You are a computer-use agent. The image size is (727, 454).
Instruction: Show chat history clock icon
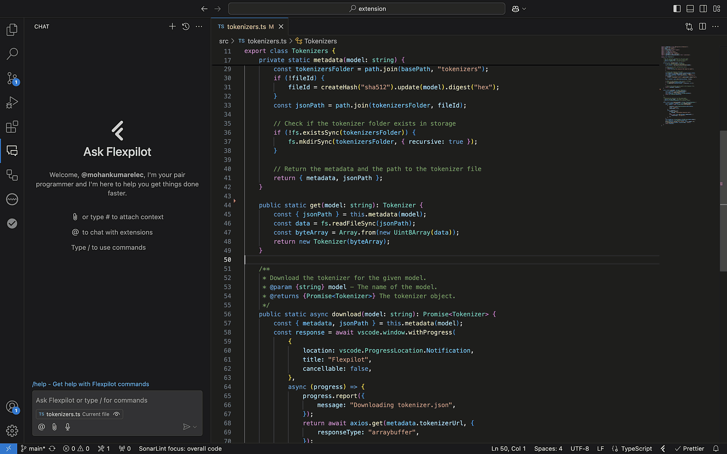[x=186, y=26]
